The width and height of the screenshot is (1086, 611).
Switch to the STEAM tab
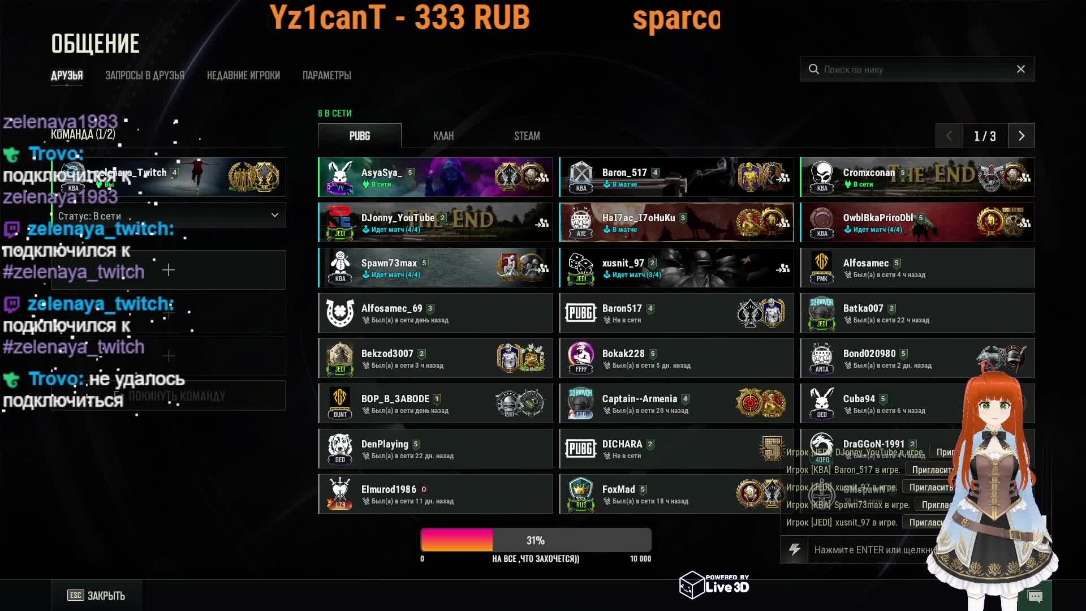[527, 136]
